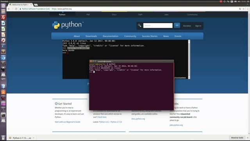Reload the python.org page

pos(16,9)
